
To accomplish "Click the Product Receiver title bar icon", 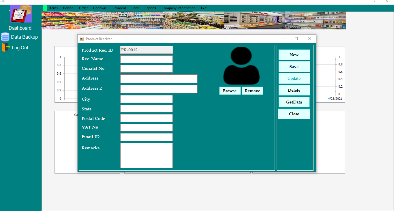I will (82, 38).
